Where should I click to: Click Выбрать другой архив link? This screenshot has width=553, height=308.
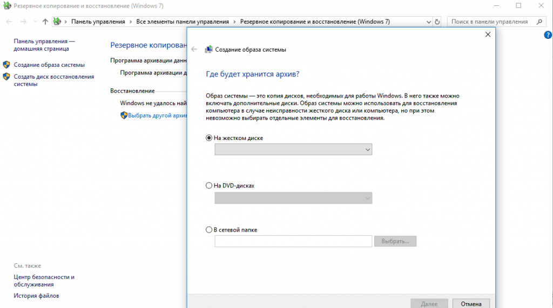(x=157, y=115)
